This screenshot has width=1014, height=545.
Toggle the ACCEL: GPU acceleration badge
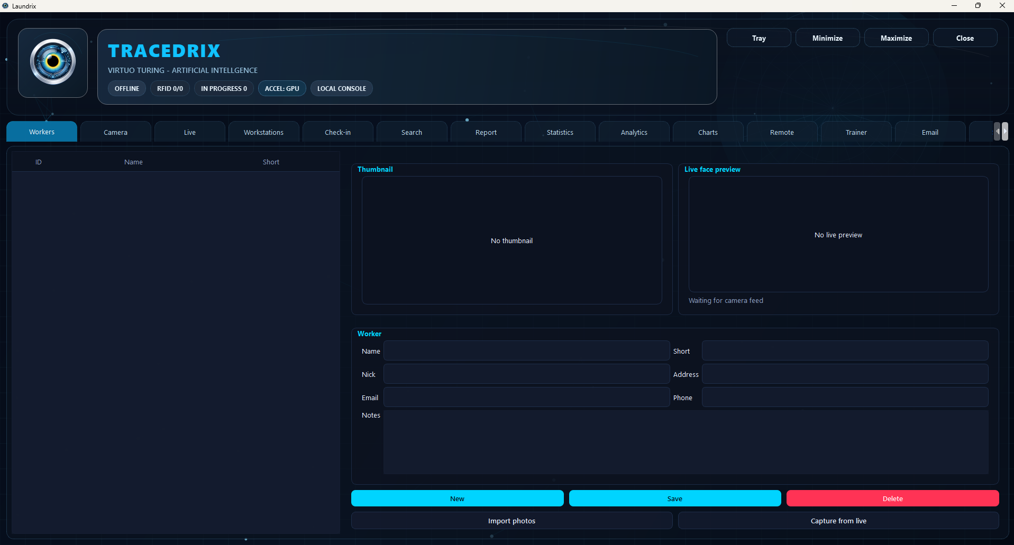click(281, 88)
